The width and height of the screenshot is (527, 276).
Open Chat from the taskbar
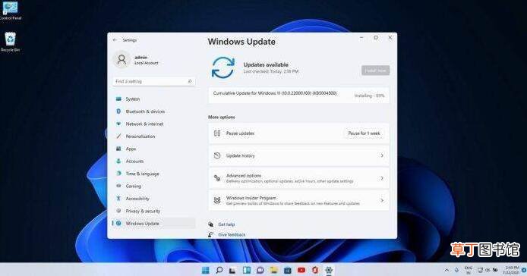pyautogui.click(x=260, y=270)
